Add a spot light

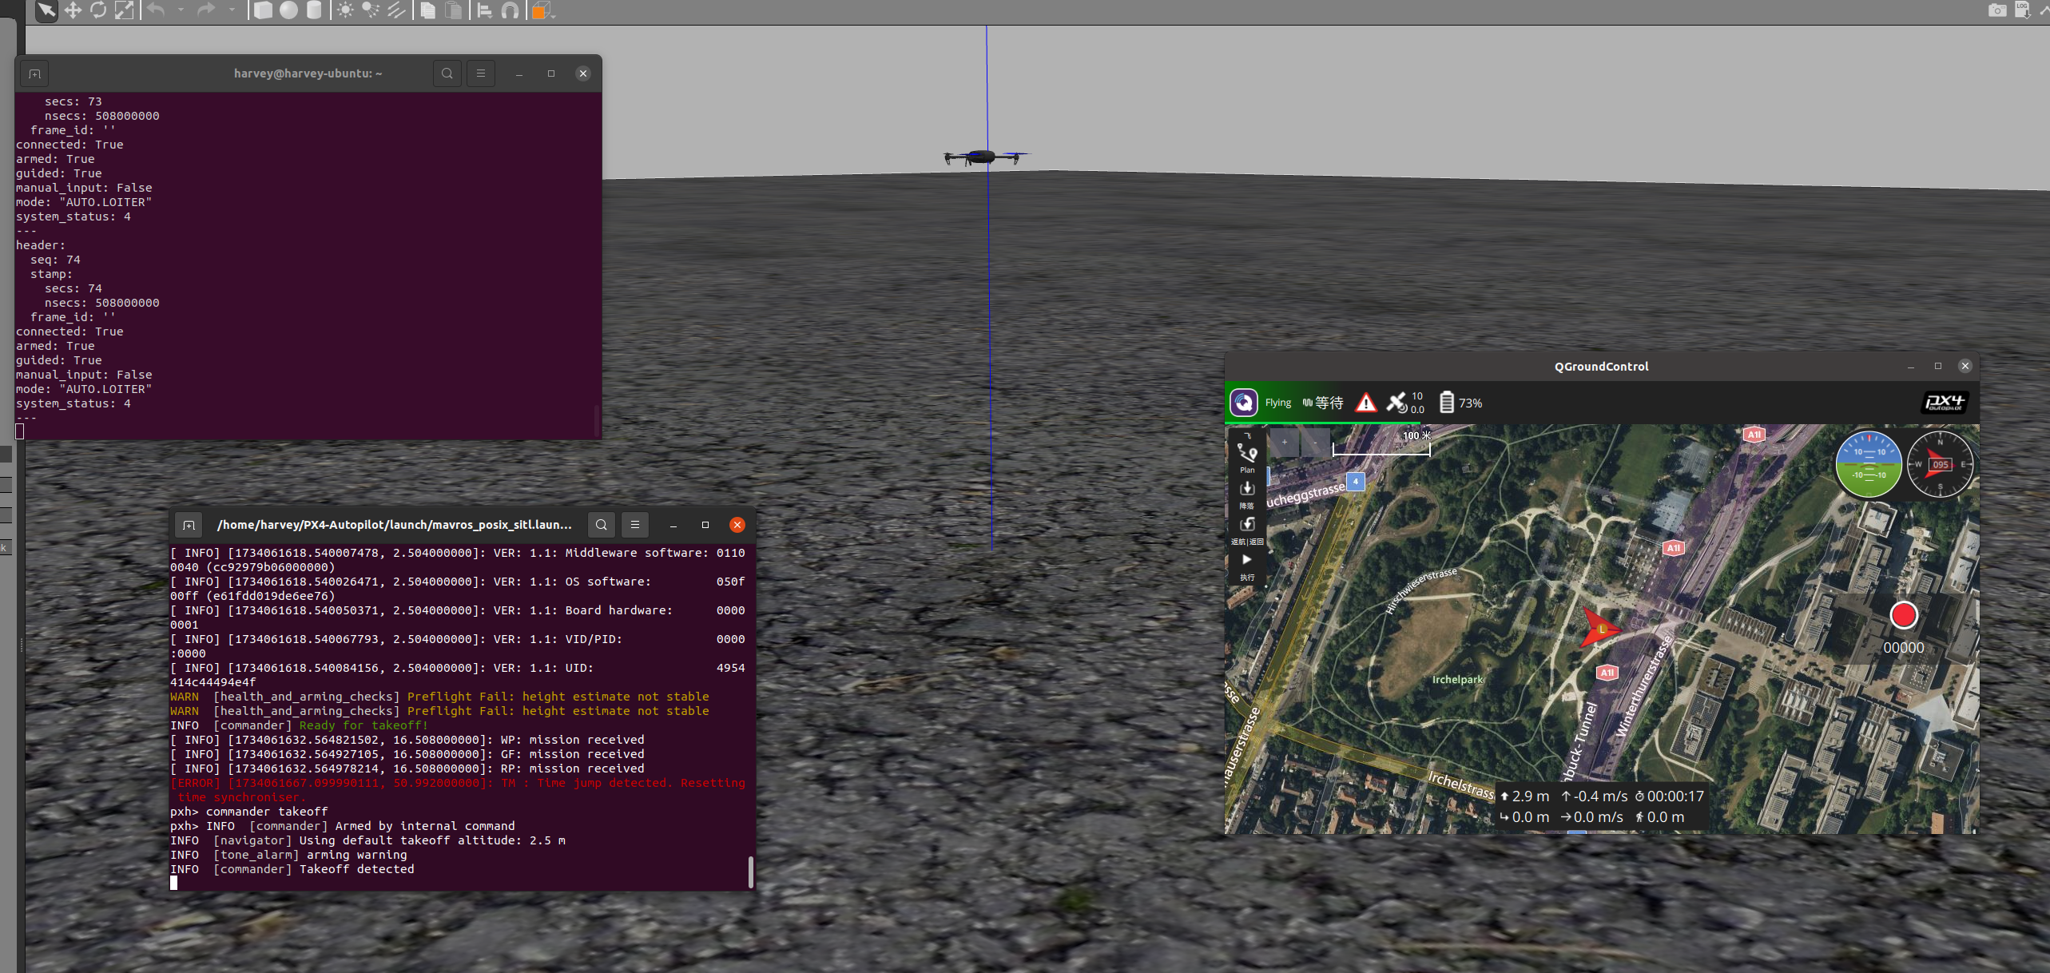pos(371,10)
